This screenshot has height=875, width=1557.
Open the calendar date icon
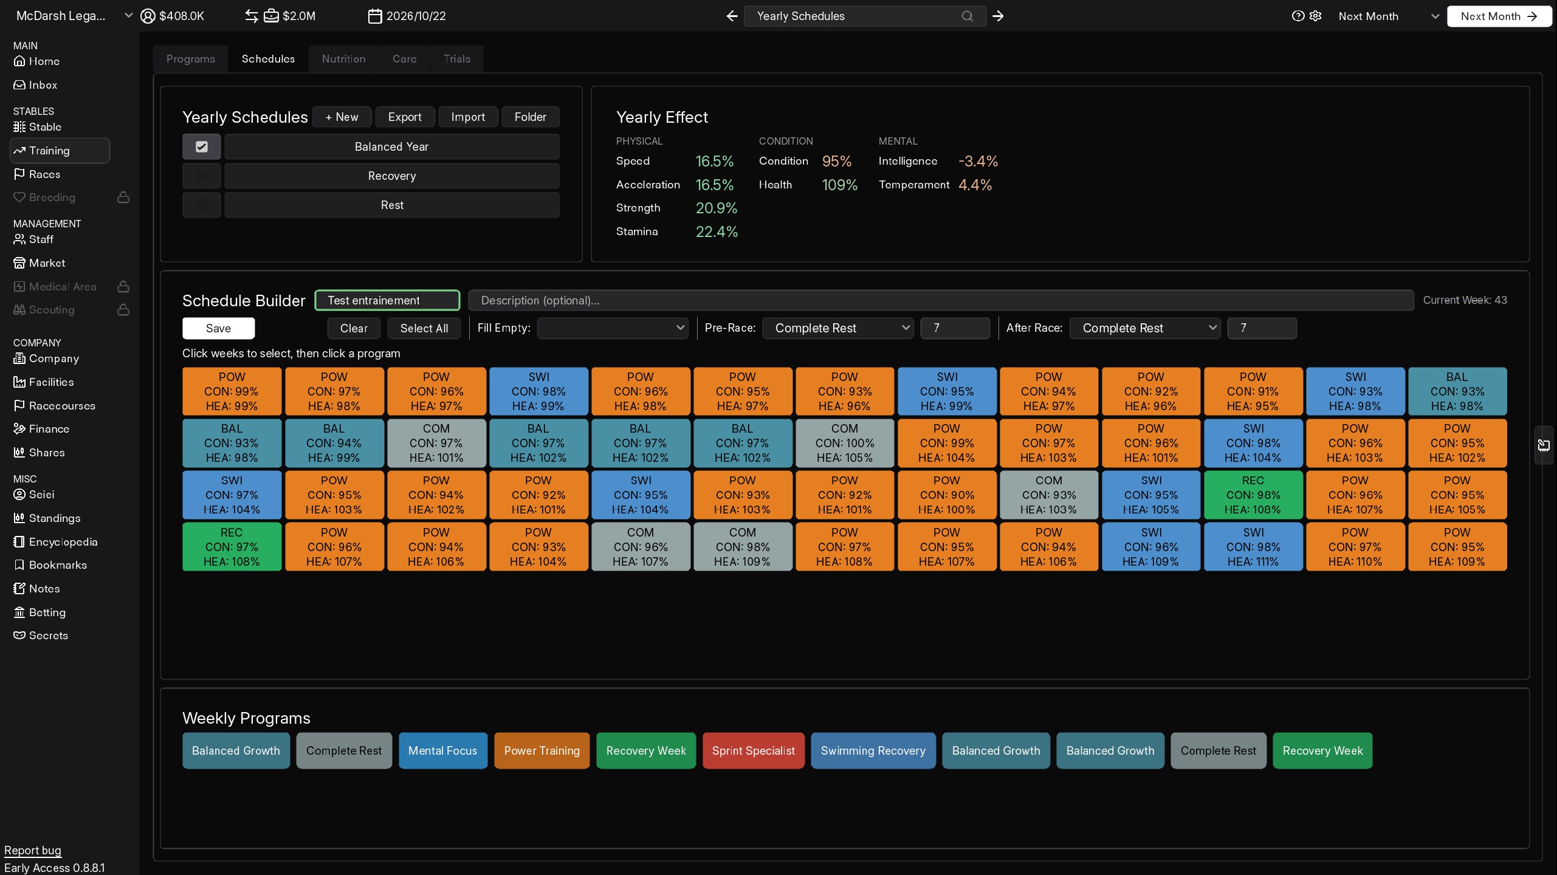click(375, 16)
